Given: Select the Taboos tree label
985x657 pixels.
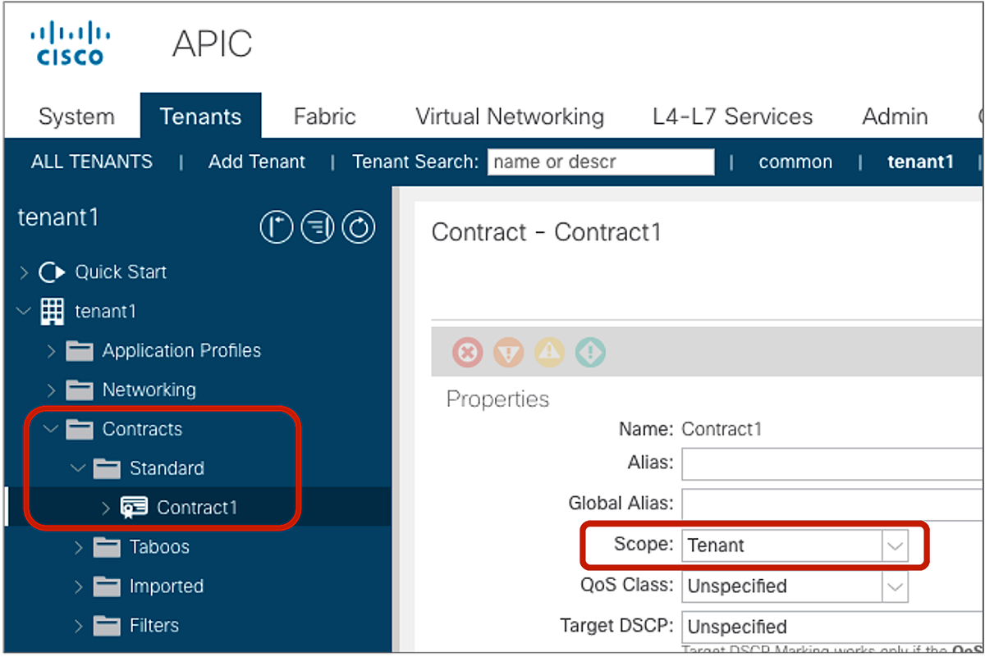Looking at the screenshot, I should pyautogui.click(x=159, y=547).
